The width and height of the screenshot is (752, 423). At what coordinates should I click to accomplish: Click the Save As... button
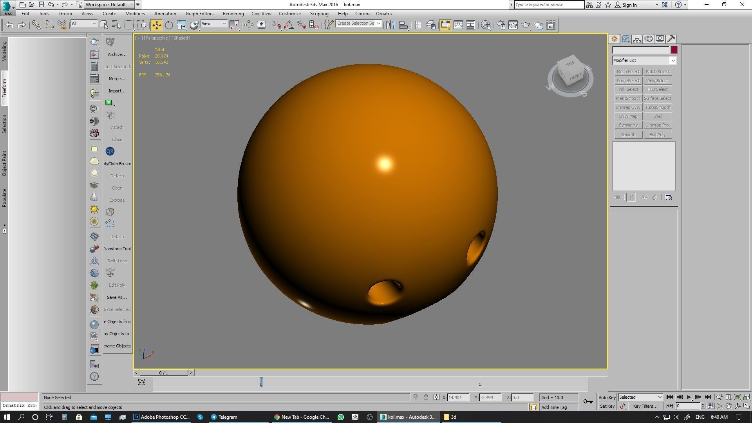pyautogui.click(x=117, y=297)
